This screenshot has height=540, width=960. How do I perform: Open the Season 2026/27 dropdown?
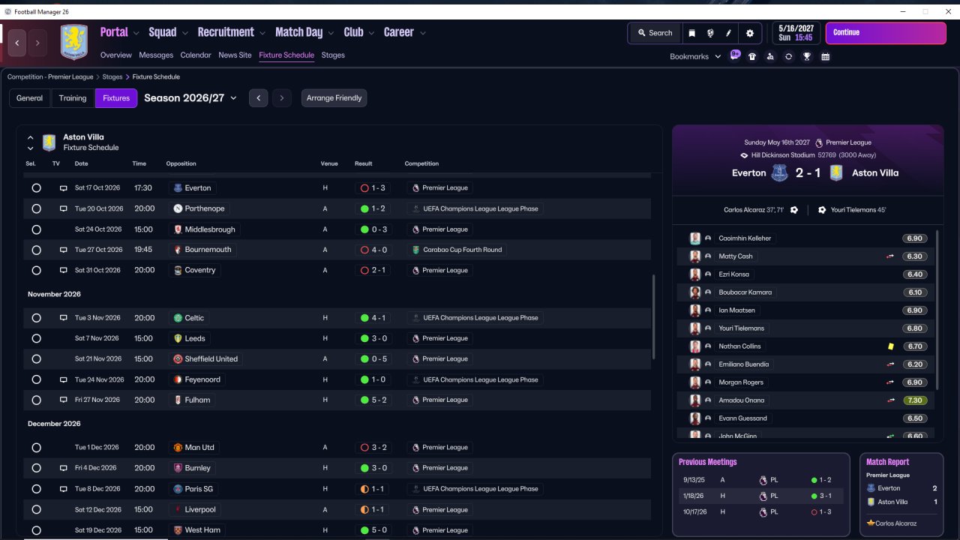[190, 98]
